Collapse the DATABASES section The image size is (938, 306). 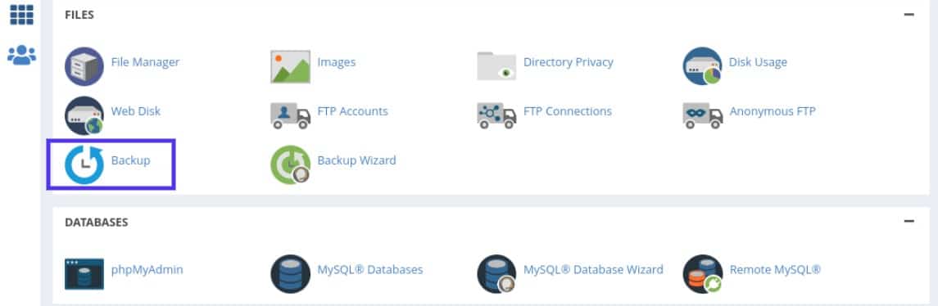coord(909,222)
